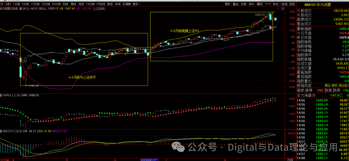Add to watchlist with +自选
This screenshot has height=161, width=349.
point(284,4)
